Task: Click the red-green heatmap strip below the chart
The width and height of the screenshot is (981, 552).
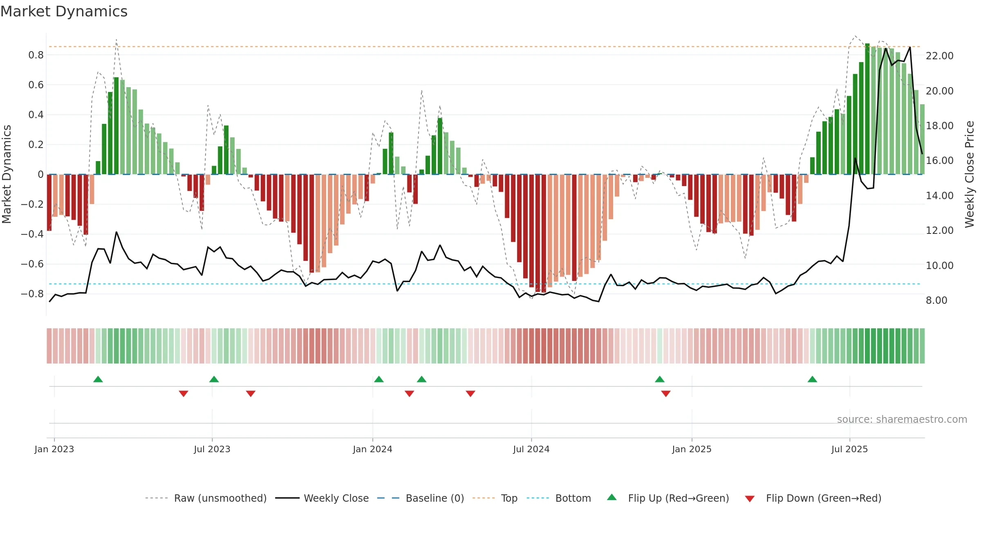Action: [486, 346]
